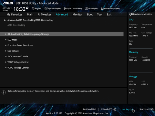Screen dimensions: 155x116
Task: Click the Qfan Control fan icon
Action: [65, 8]
